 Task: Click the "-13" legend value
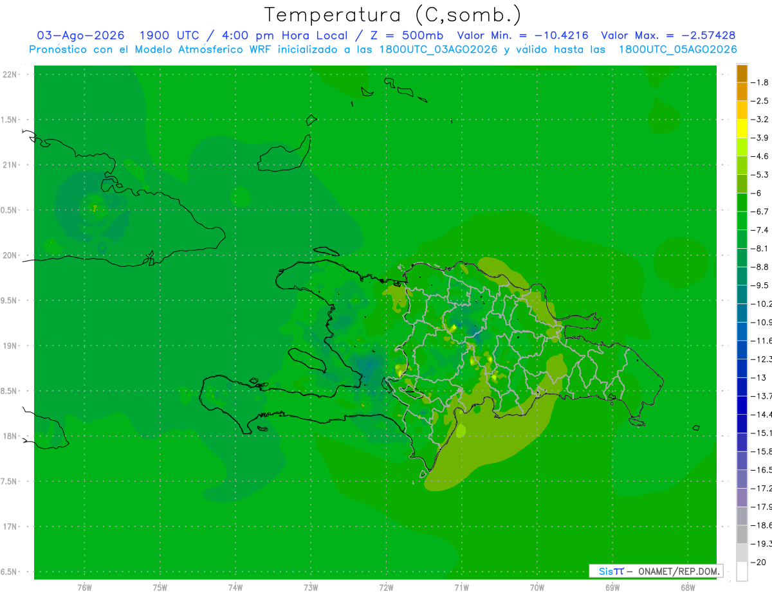(x=759, y=377)
